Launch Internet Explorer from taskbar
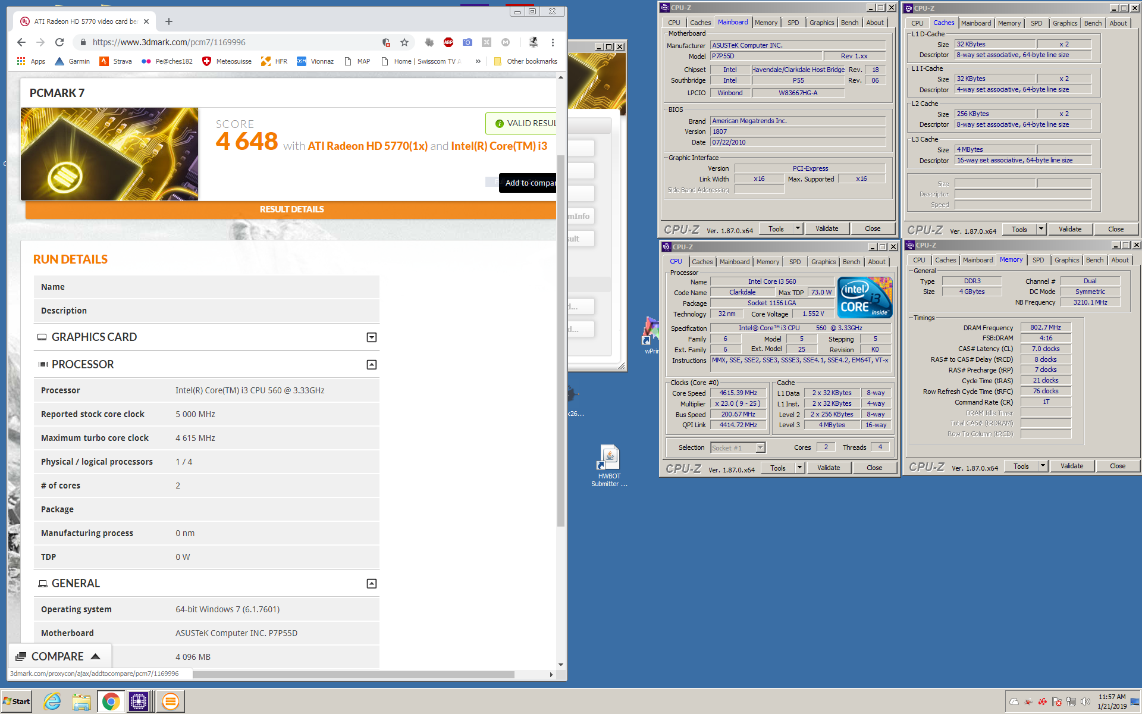The width and height of the screenshot is (1142, 714). click(52, 702)
